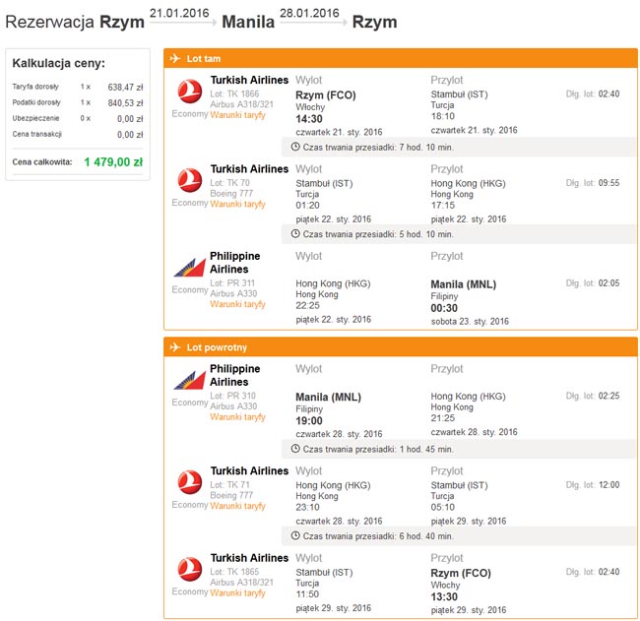This screenshot has width=640, height=621.
Task: Click flight number Lot: TK 1865
Action: click(x=234, y=572)
